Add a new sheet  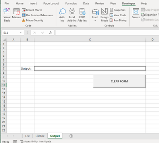tap(71, 136)
